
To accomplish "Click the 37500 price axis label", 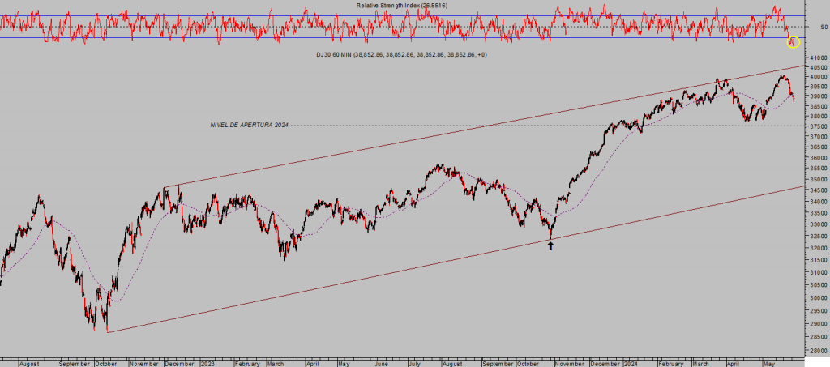I will click(x=819, y=127).
